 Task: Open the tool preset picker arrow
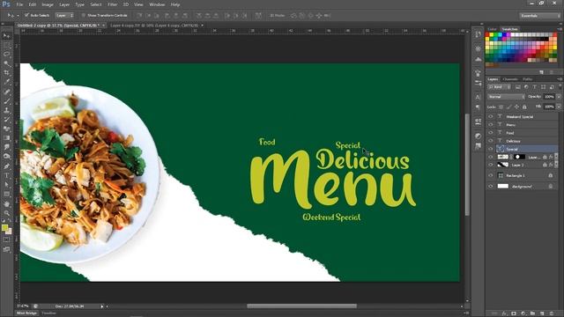[18, 16]
